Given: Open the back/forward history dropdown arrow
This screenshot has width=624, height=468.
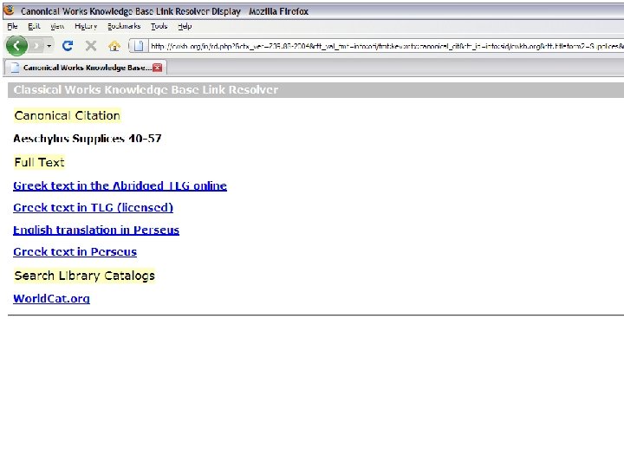Looking at the screenshot, I should tap(49, 46).
